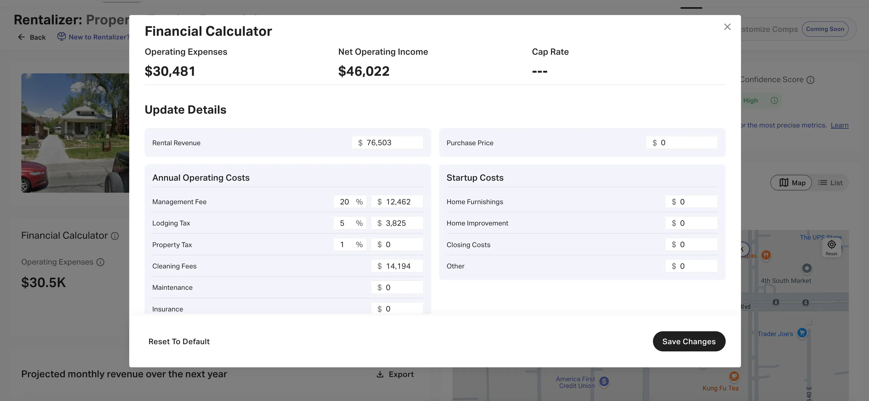Edit the Rental Revenue amount field
Screen dimensions: 869x401
pyautogui.click(x=387, y=142)
